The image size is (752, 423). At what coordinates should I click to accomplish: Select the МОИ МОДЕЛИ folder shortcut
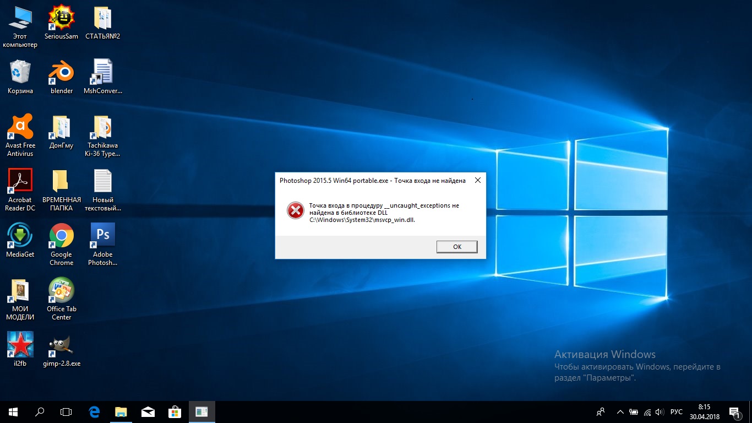[x=20, y=299]
